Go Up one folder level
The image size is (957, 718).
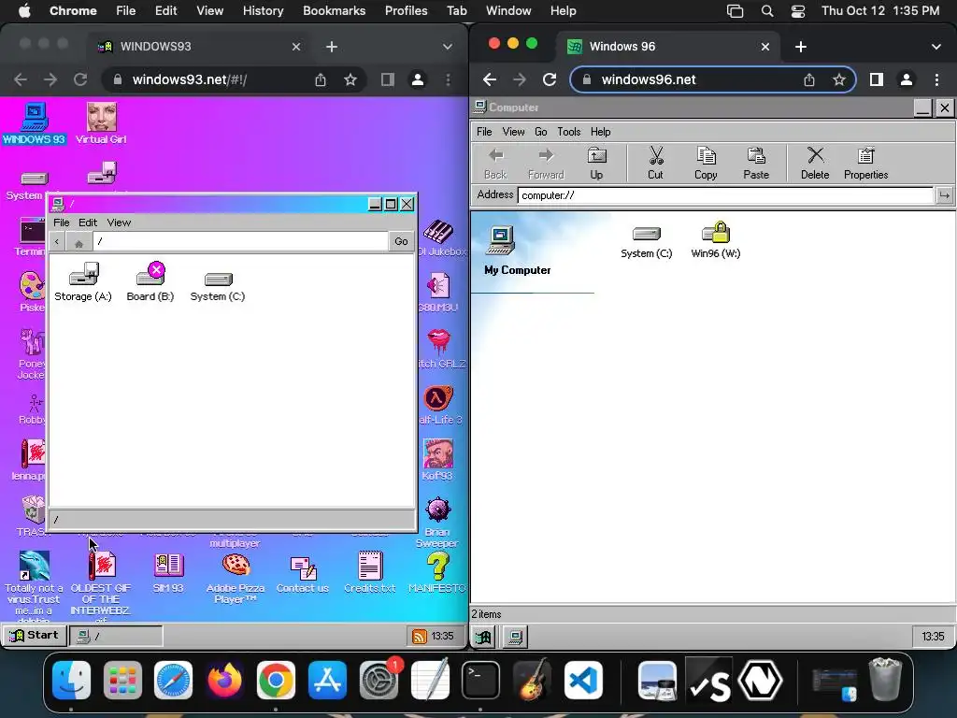click(x=596, y=163)
